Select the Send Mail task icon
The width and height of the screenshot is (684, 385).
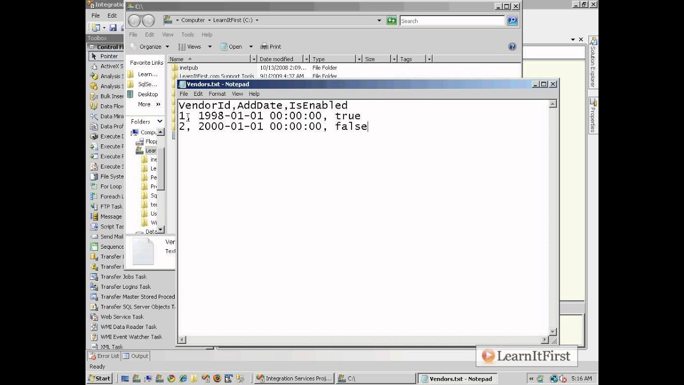pos(94,236)
